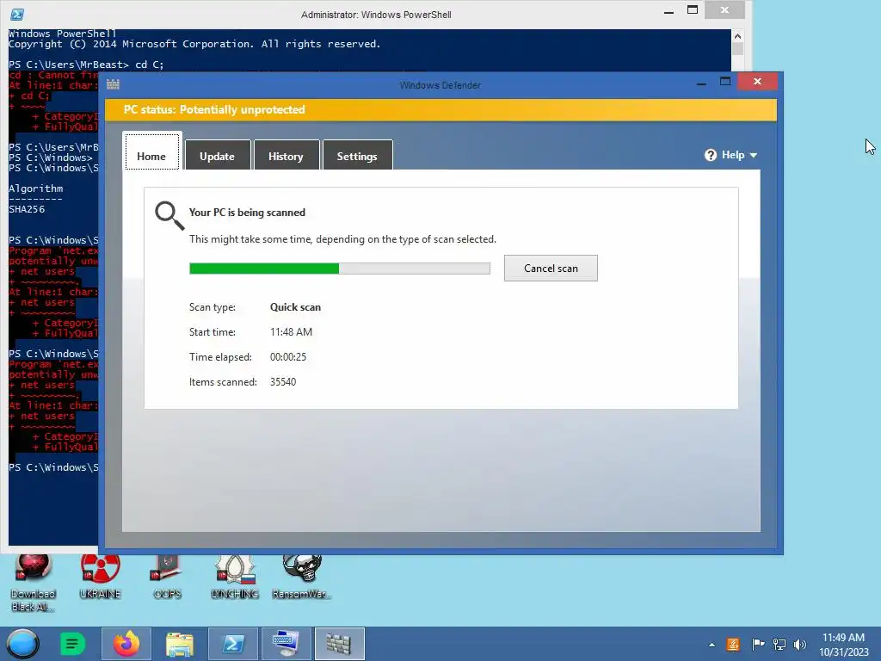
Task: Close the Windows Defender window
Action: pyautogui.click(x=757, y=82)
